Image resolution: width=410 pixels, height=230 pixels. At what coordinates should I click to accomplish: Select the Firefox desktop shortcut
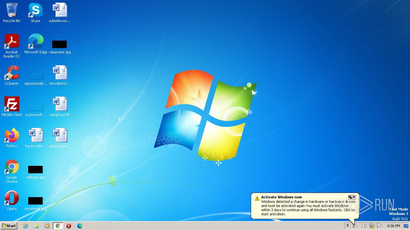click(x=12, y=138)
